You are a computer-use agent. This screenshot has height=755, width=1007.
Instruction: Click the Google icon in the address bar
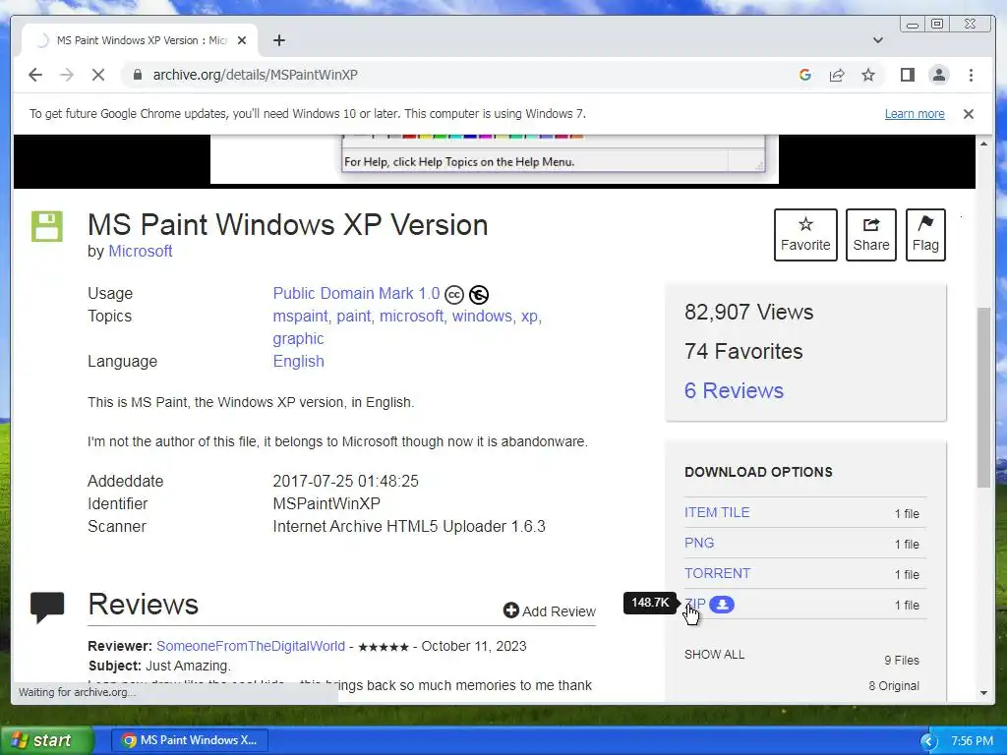(x=804, y=75)
